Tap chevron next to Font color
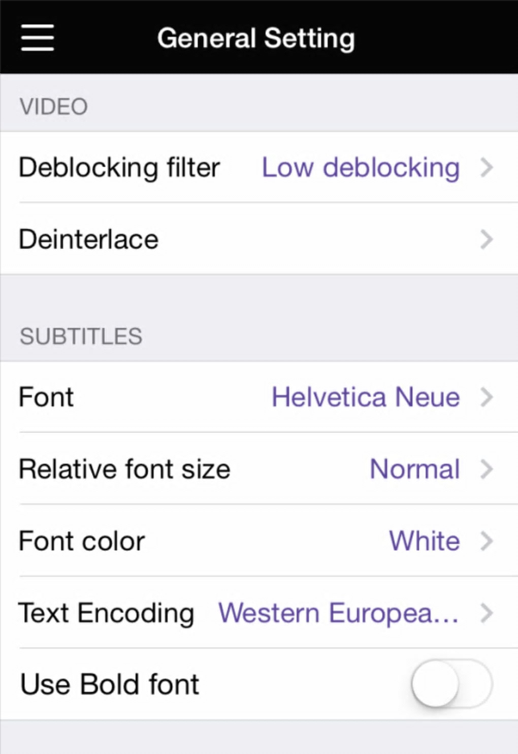The width and height of the screenshot is (518, 754). (487, 541)
